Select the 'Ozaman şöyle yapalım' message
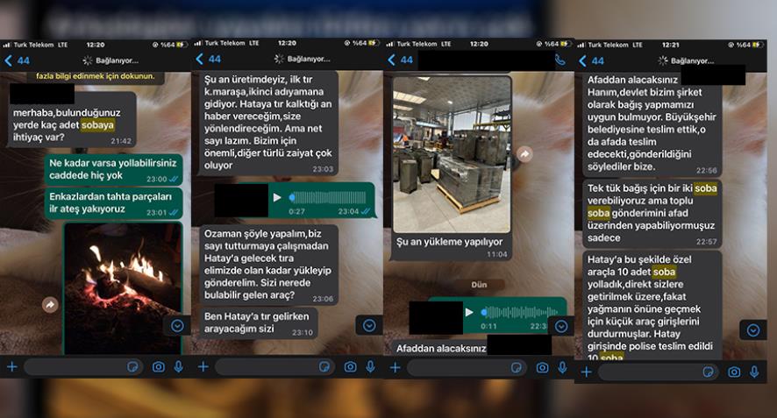The width and height of the screenshot is (777, 418). pyautogui.click(x=268, y=265)
